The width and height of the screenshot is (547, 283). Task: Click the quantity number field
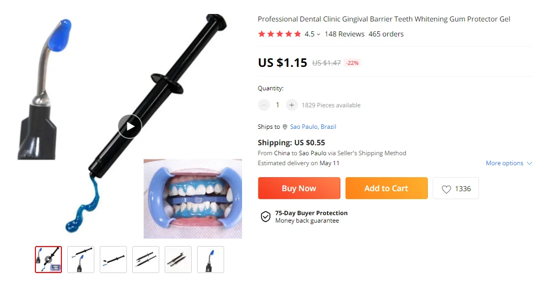(277, 105)
